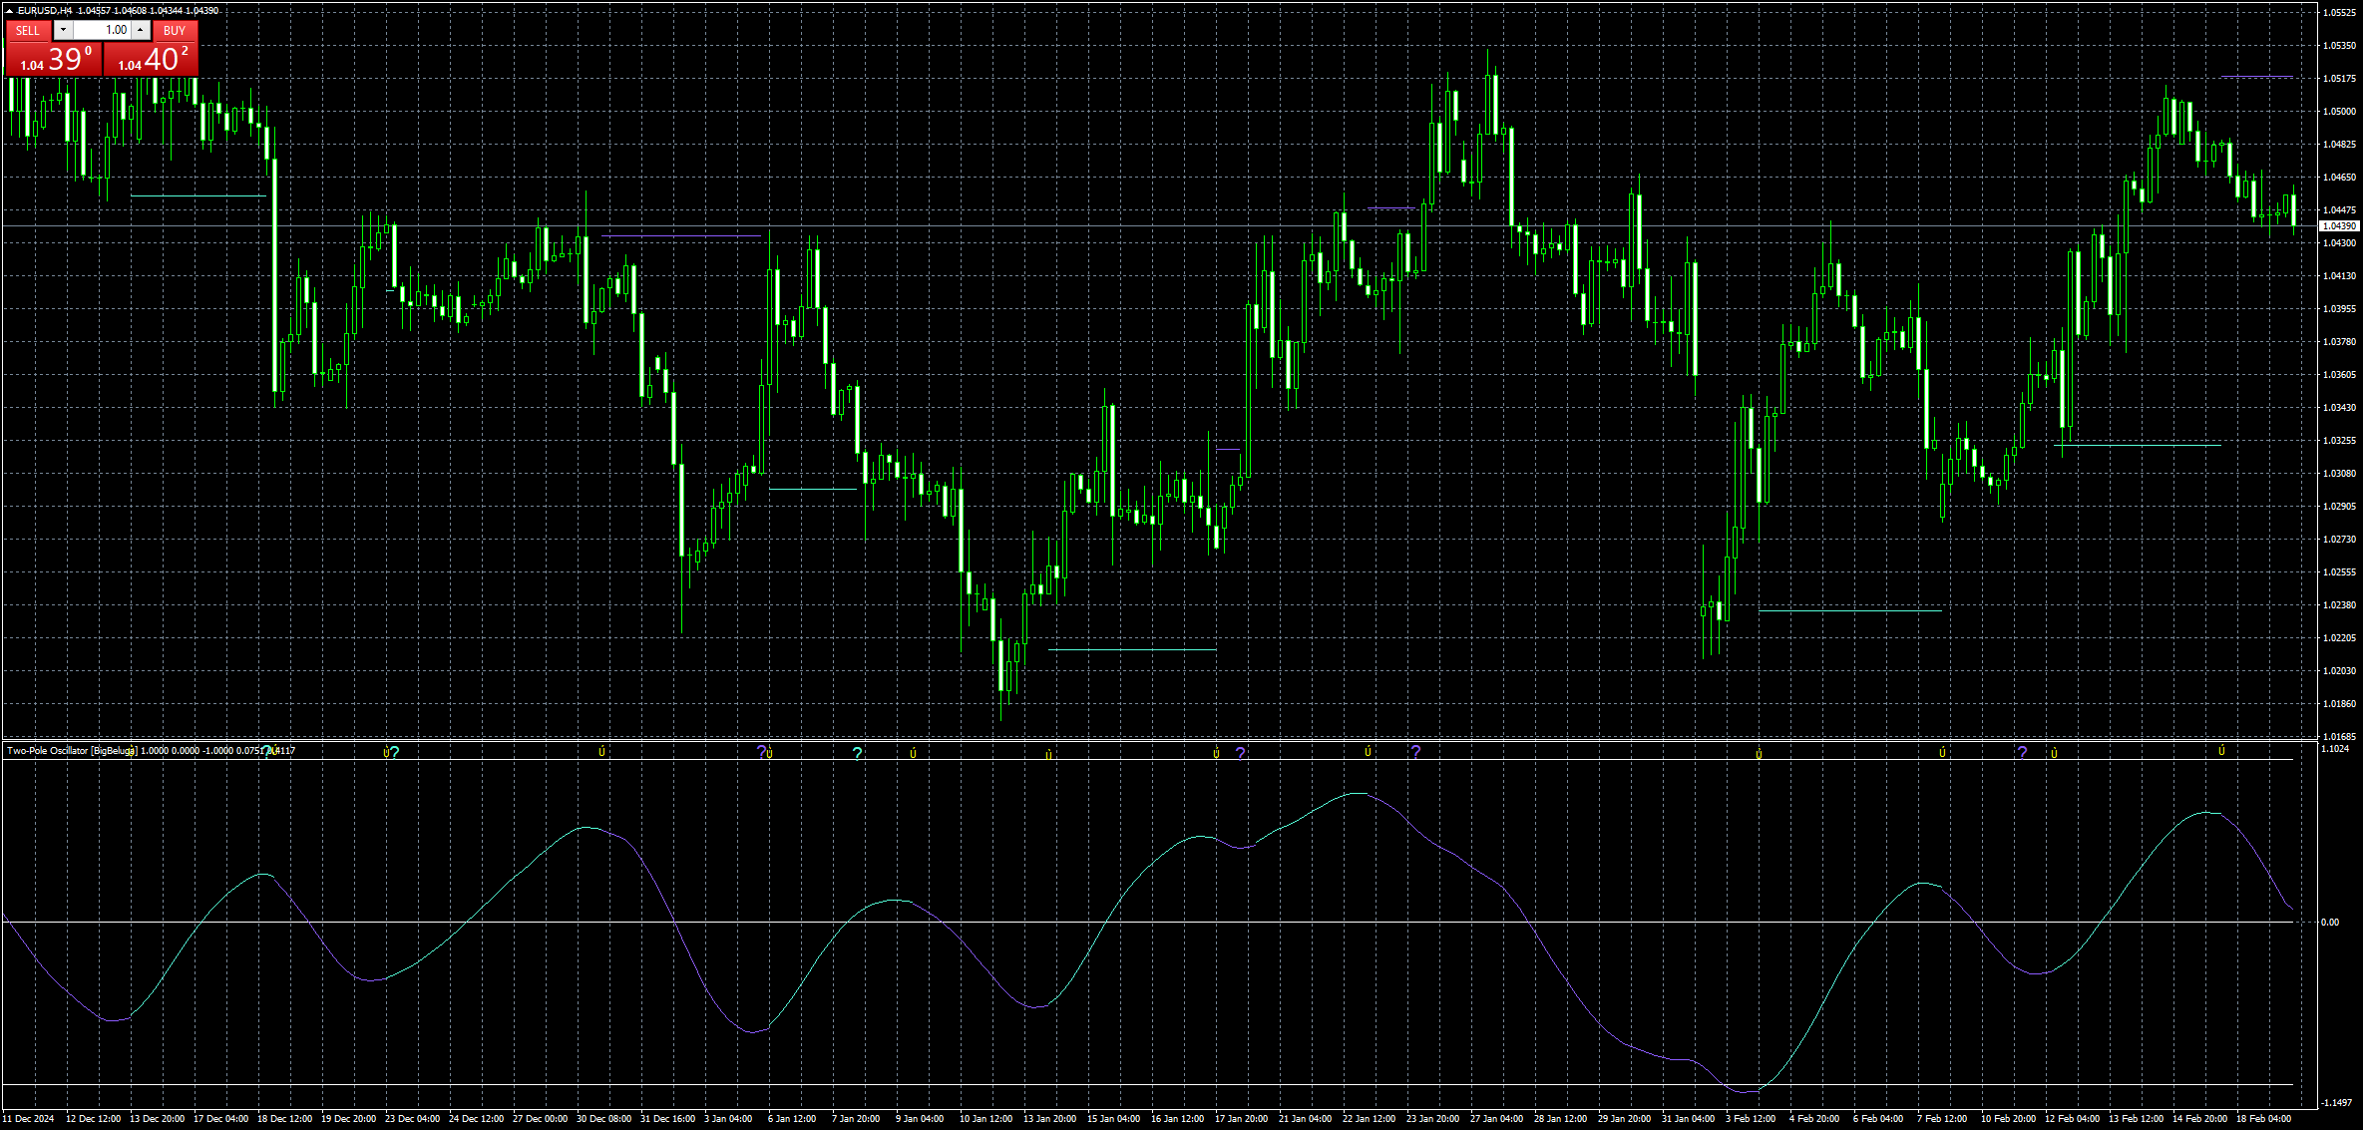2363x1130 pixels.
Task: Click the 13 Jan 20:00 time label
Action: (1049, 1119)
